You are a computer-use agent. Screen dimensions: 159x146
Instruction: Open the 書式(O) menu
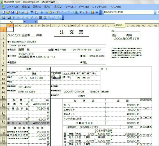coord(55,6)
